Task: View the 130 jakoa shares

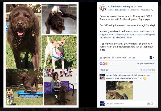Action: tap(104, 70)
